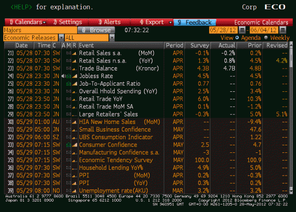This screenshot has width=296, height=212.
Task: Open the Feedback tab
Action: click(195, 22)
